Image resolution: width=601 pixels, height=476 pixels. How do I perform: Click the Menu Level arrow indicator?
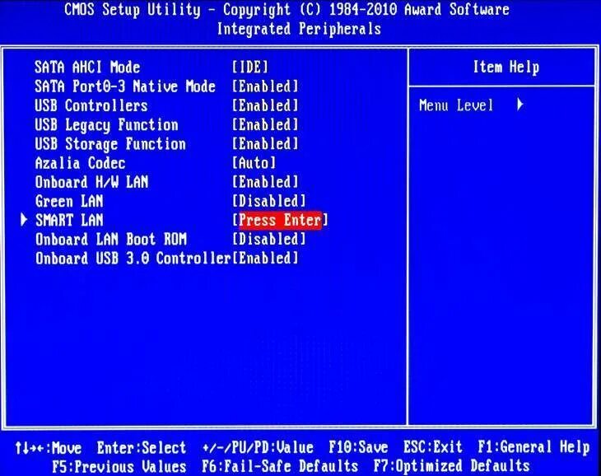click(x=520, y=105)
